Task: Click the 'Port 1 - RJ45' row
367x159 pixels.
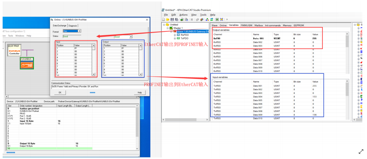Action: (72, 116)
